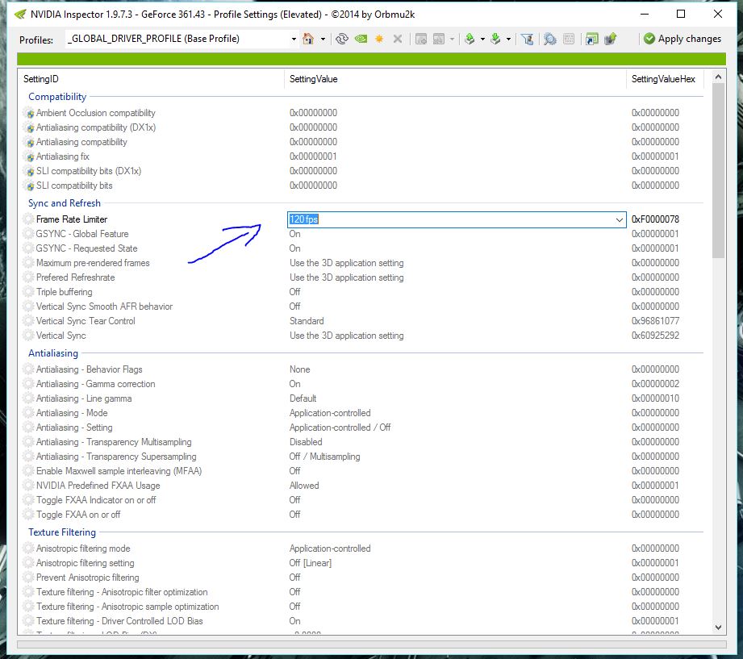
Task: Select Enable Maxwell sample interleaving (MFAA)
Action: pyautogui.click(x=119, y=471)
